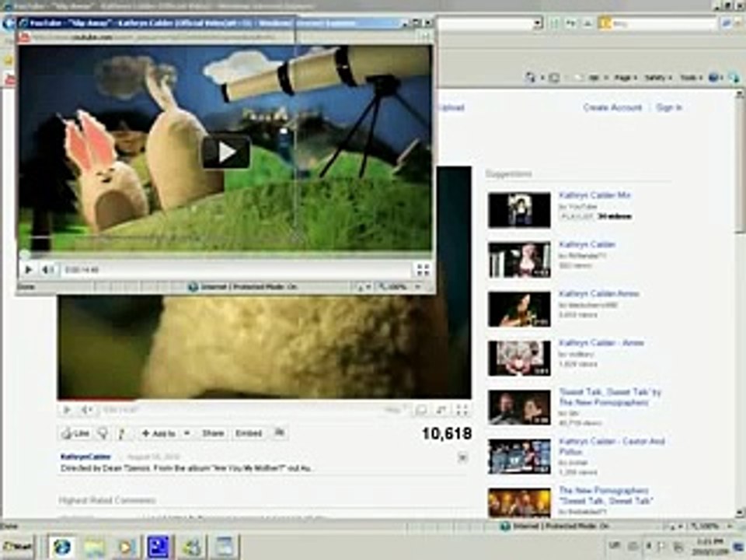Share the video

coord(213,433)
